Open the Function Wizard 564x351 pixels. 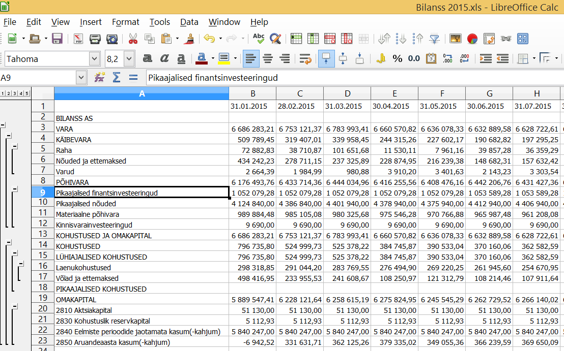point(100,78)
